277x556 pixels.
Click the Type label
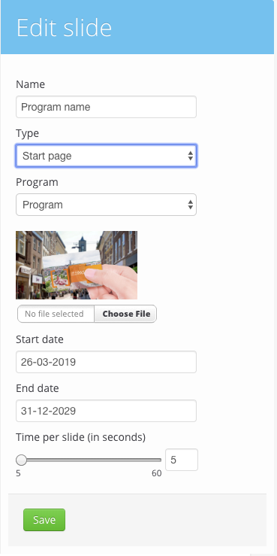[x=27, y=133]
